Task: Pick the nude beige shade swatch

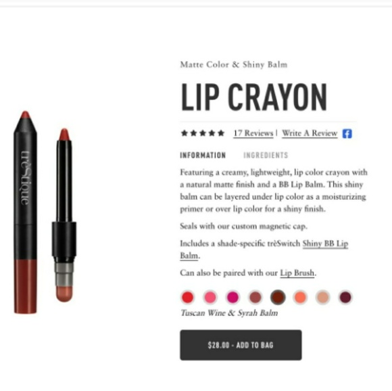Action: (323, 297)
